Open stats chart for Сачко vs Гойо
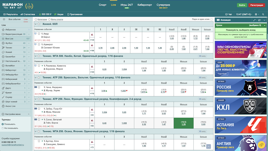 coord(92,120)
